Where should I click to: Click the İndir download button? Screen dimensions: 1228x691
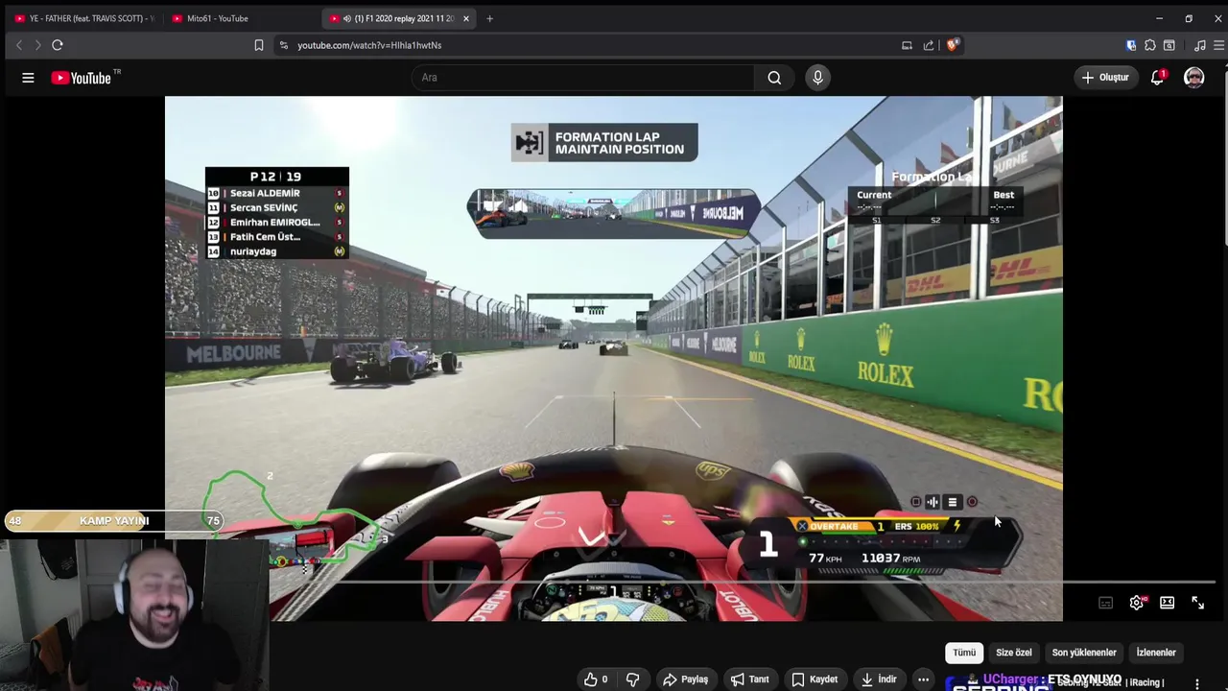(879, 679)
